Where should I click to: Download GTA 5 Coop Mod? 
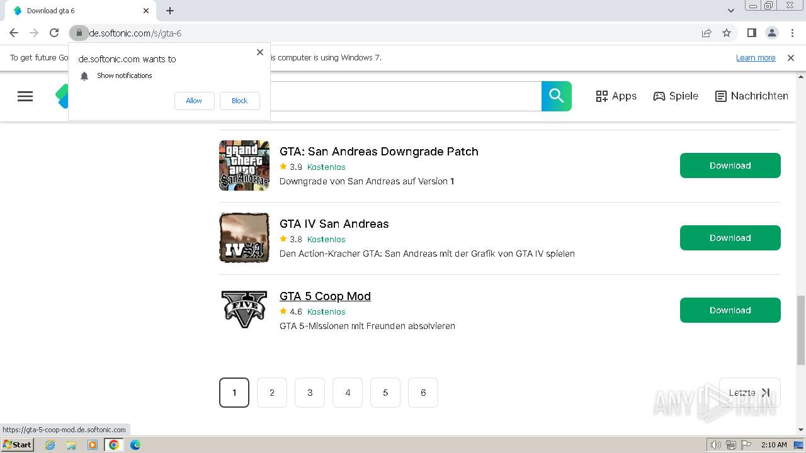pos(730,310)
